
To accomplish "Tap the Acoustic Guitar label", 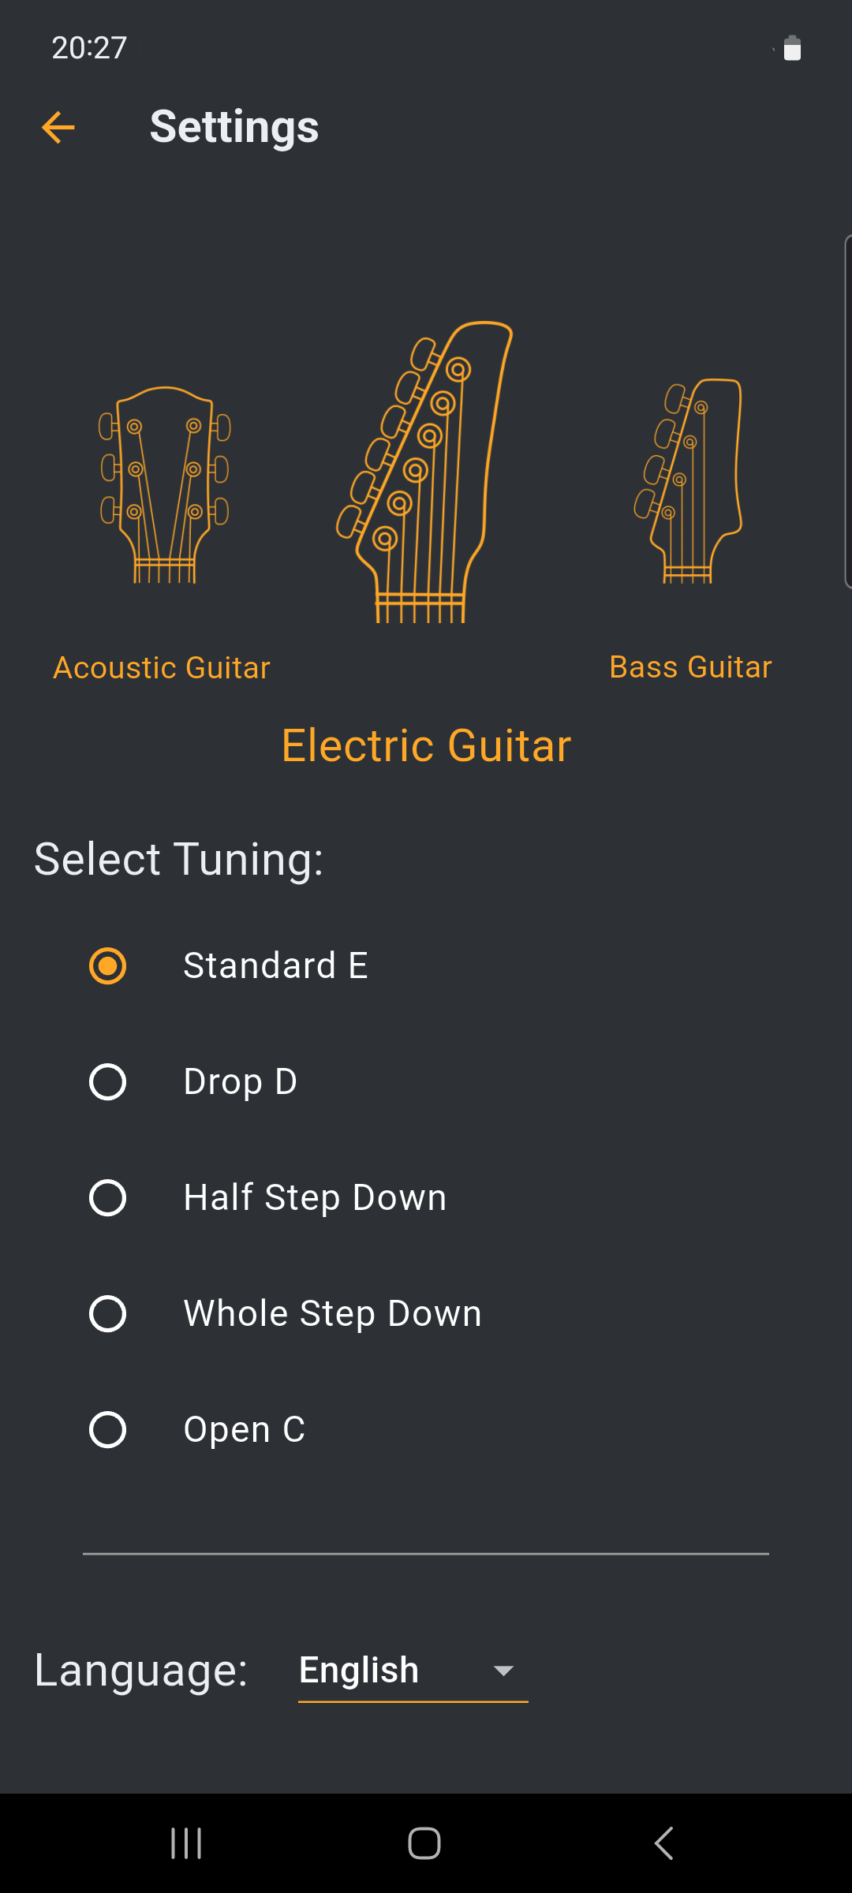I will click(162, 668).
